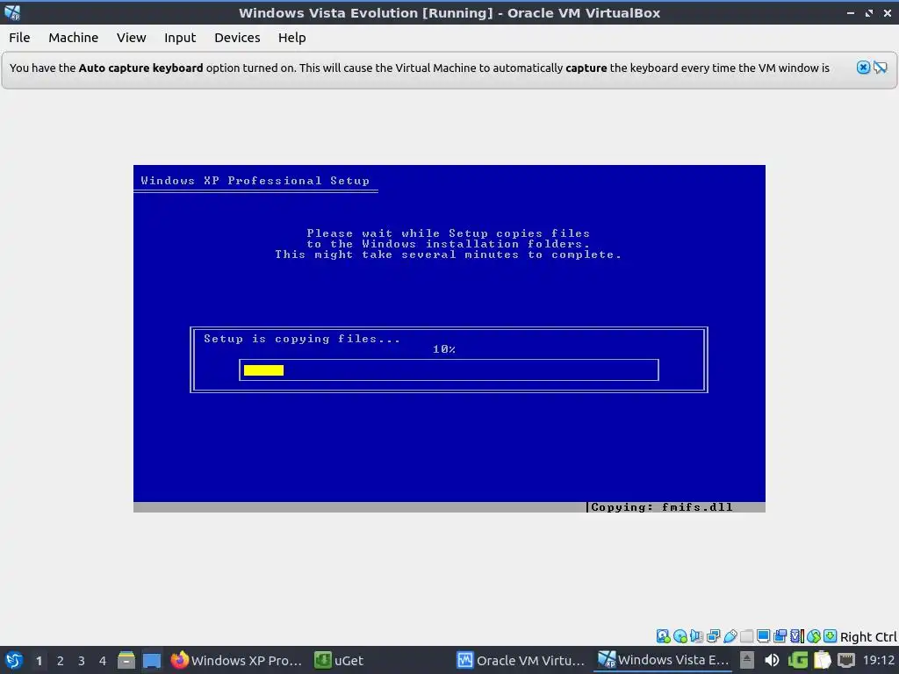Open the Devices menu
Viewport: 899px width, 674px height.
click(x=237, y=37)
